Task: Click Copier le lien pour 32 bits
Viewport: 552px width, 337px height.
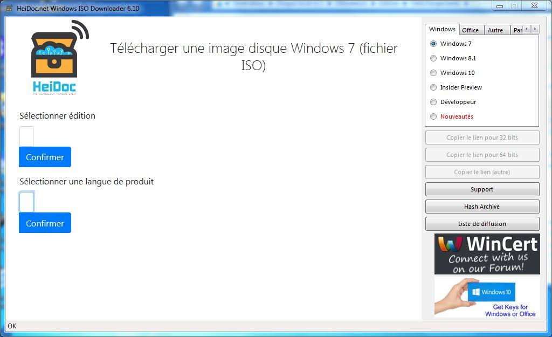Action: click(482, 137)
